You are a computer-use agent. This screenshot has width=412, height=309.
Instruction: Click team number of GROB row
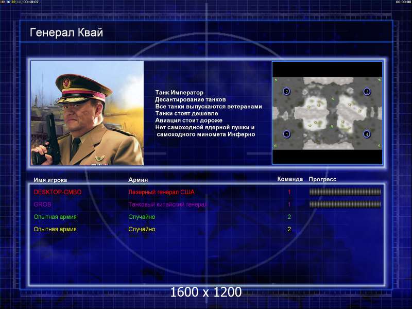coord(289,204)
